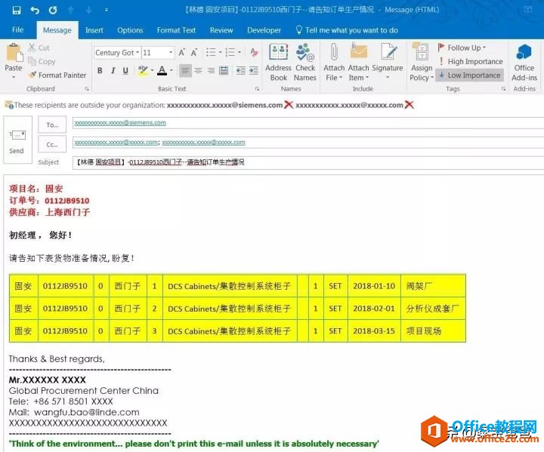Click the Tell me what you want to do box
Viewport: 544px width, 452px height.
pos(347,30)
